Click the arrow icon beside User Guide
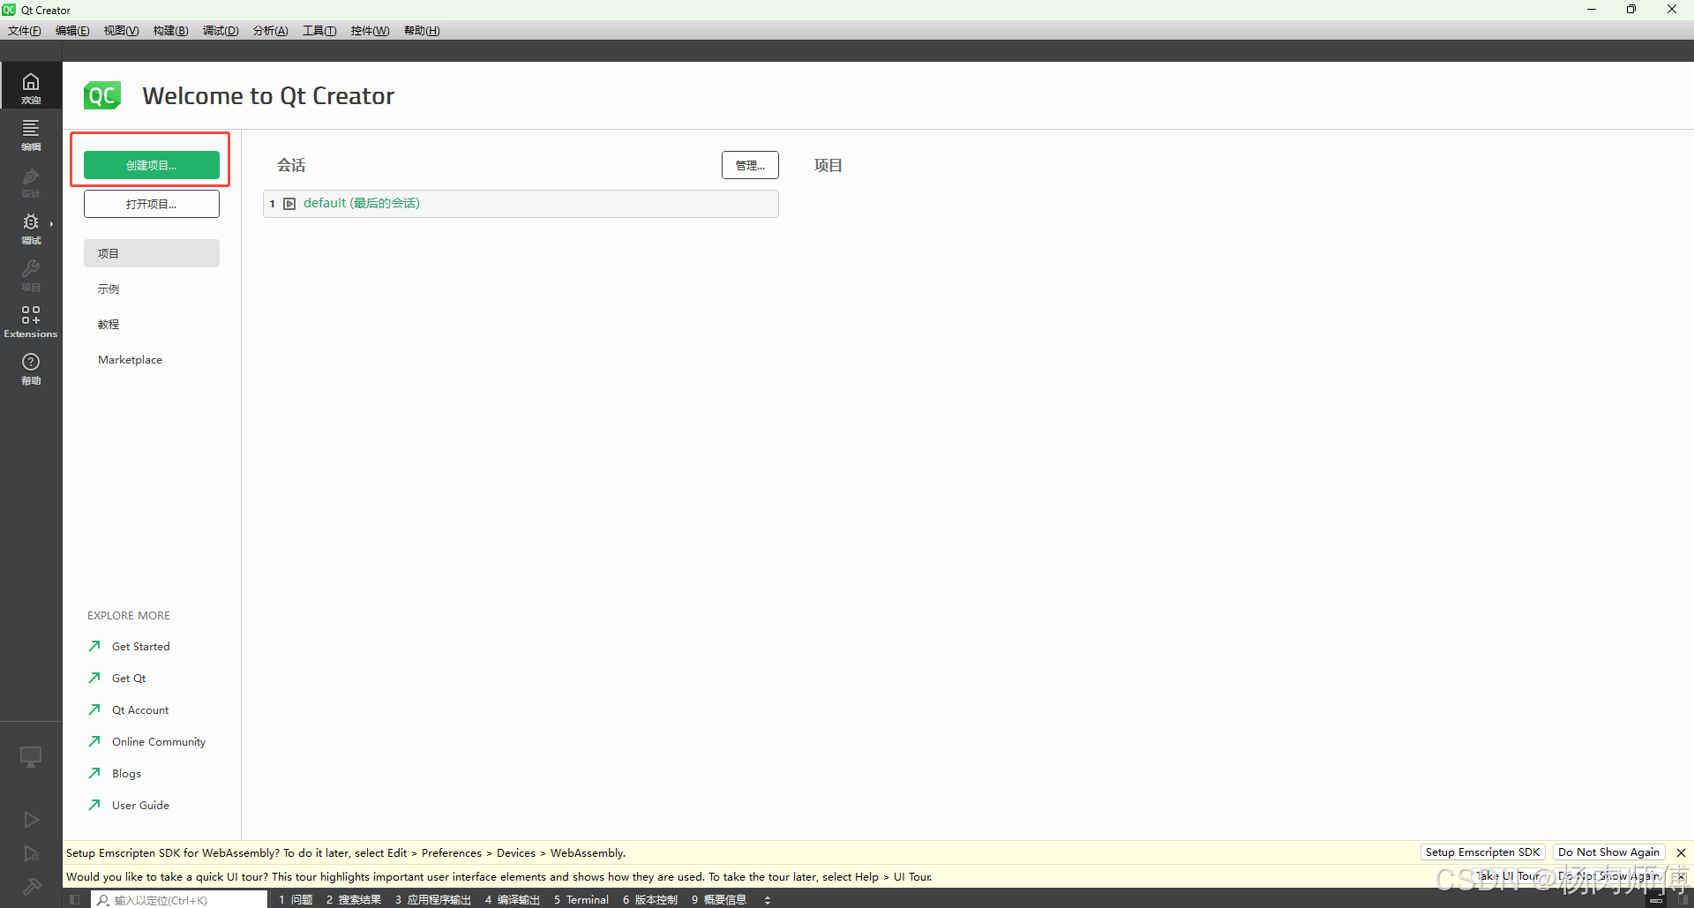The width and height of the screenshot is (1694, 908). (x=94, y=805)
